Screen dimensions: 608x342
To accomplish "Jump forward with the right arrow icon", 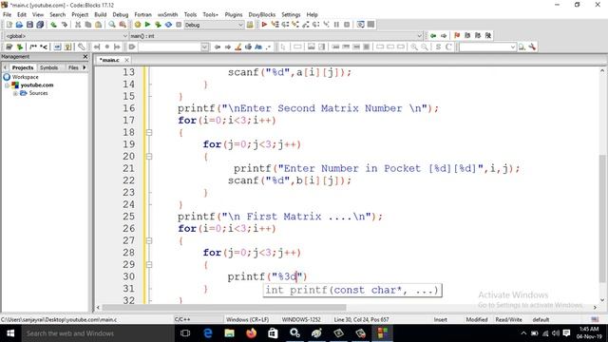I will tap(444, 36).
